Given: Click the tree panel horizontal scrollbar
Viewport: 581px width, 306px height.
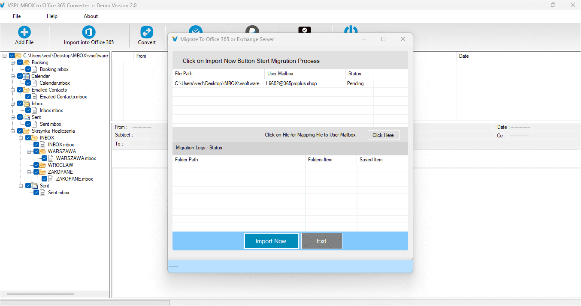Looking at the screenshot, I should click(x=40, y=294).
